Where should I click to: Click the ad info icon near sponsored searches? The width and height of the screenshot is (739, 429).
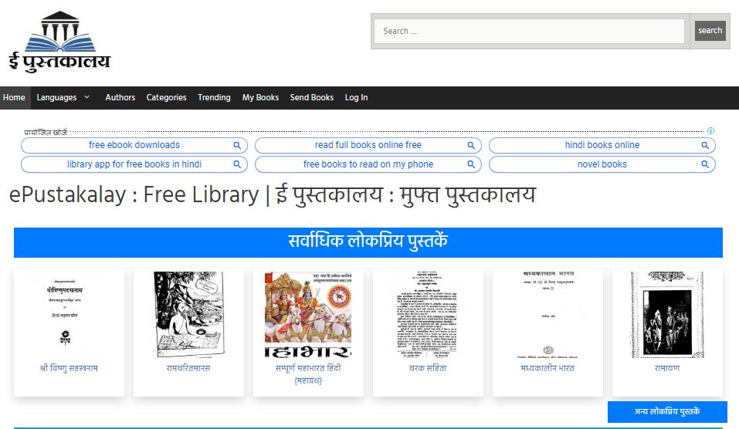pos(710,131)
